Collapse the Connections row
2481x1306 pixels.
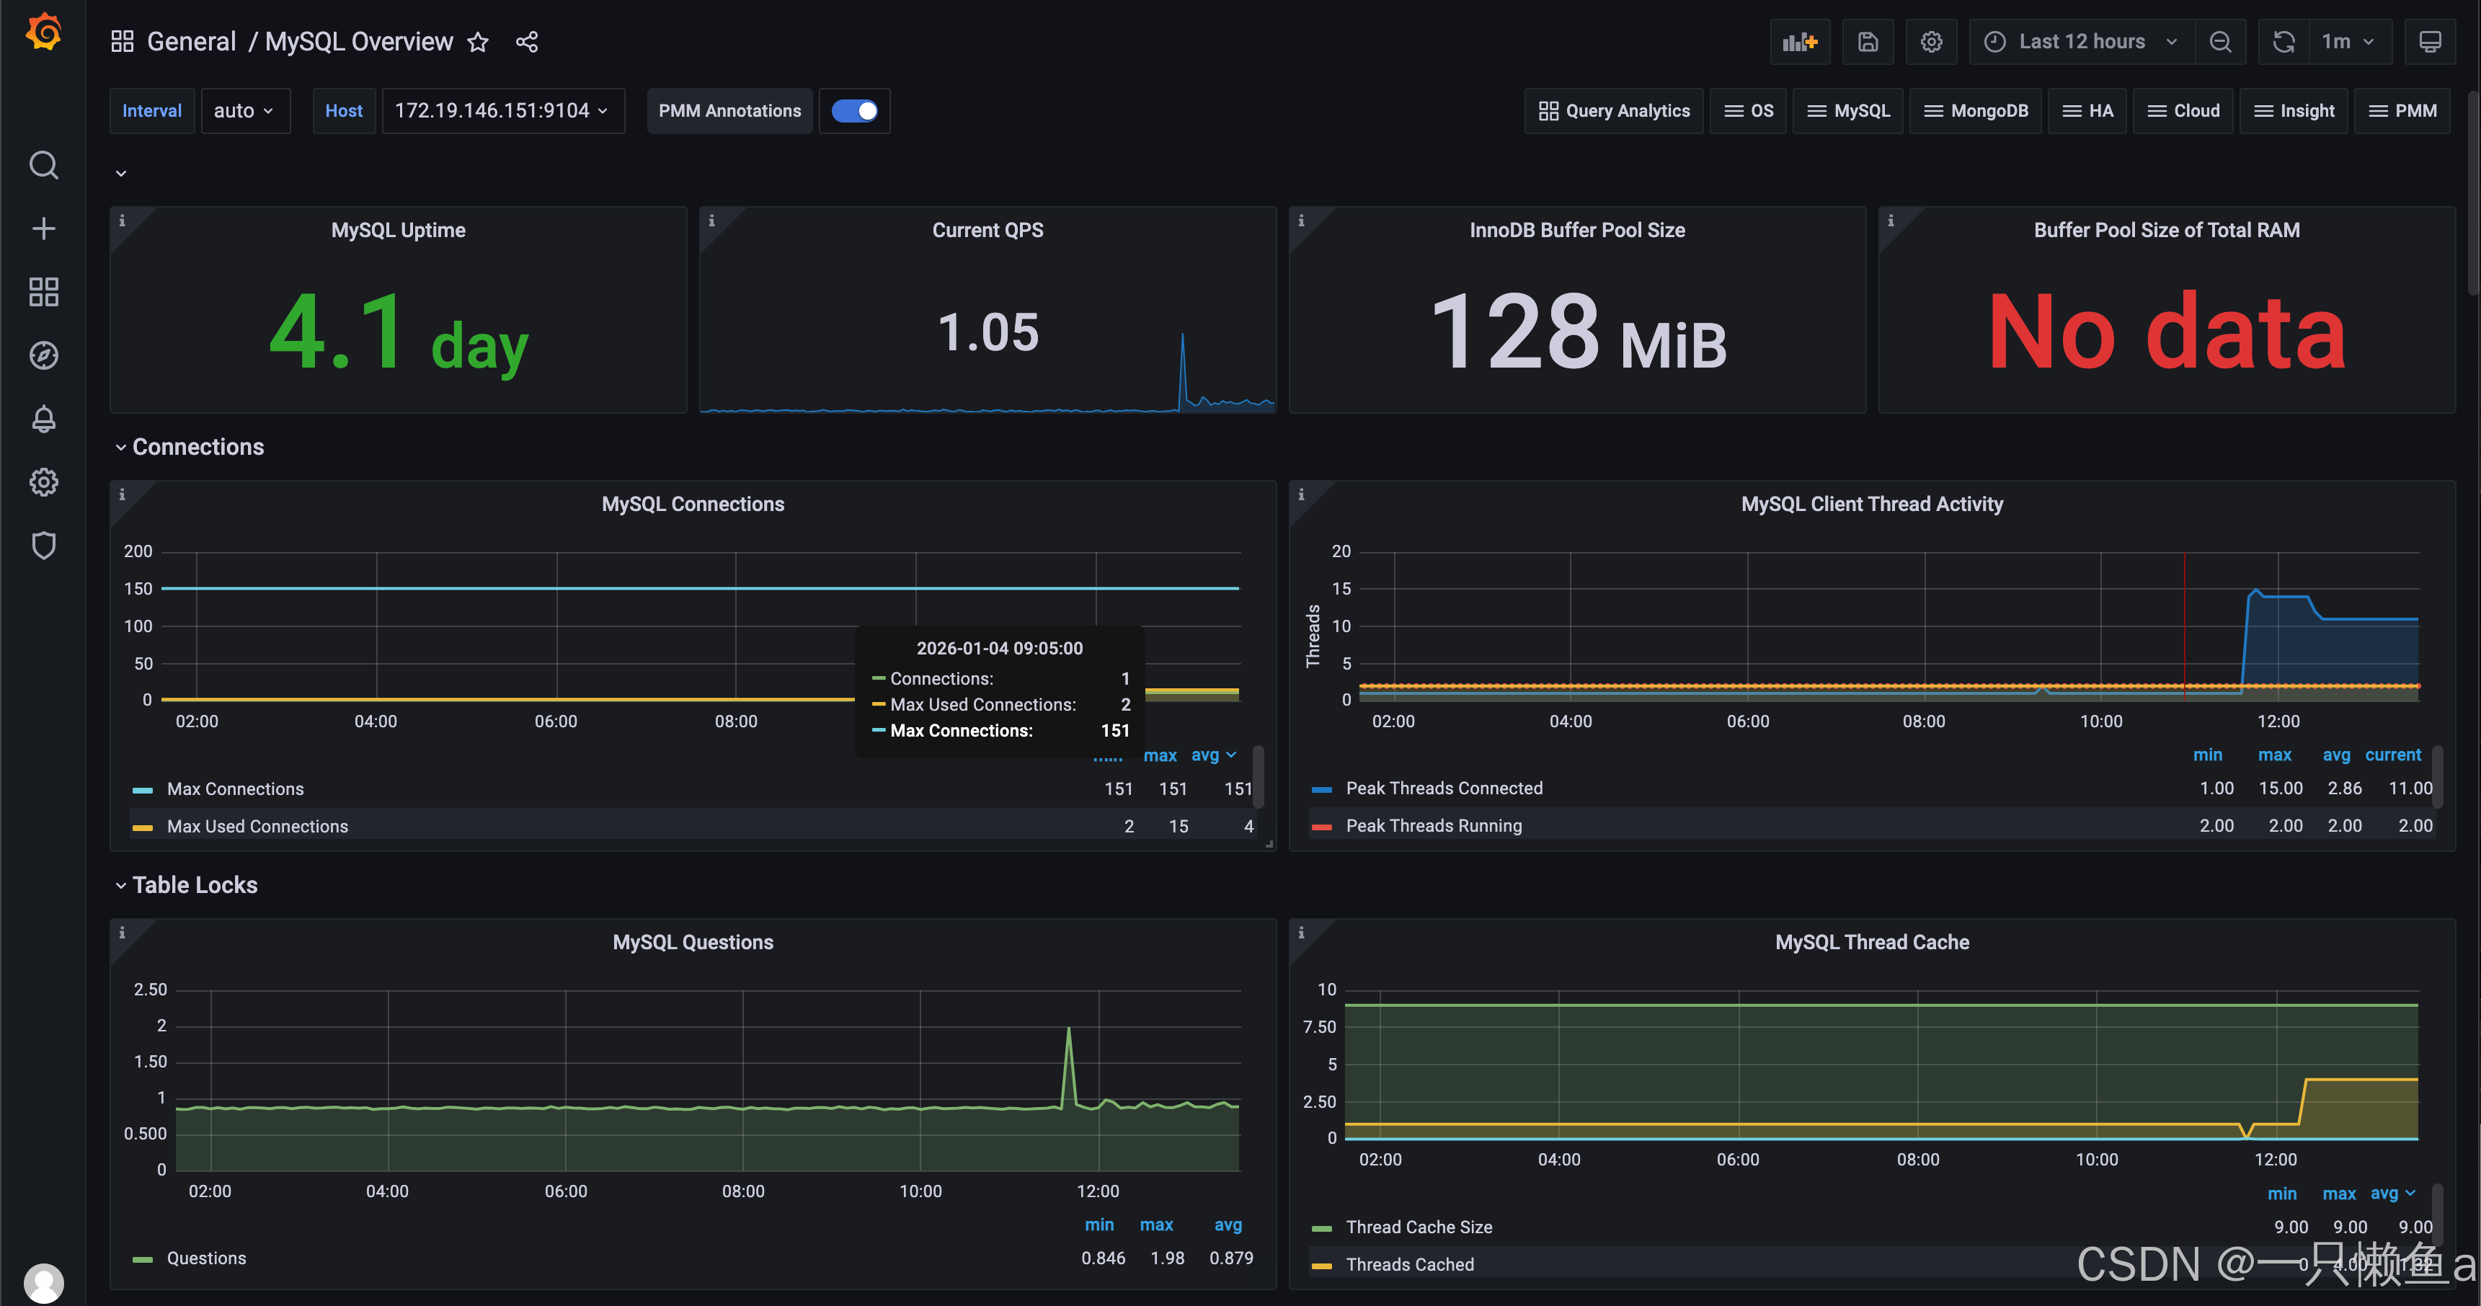pos(197,447)
